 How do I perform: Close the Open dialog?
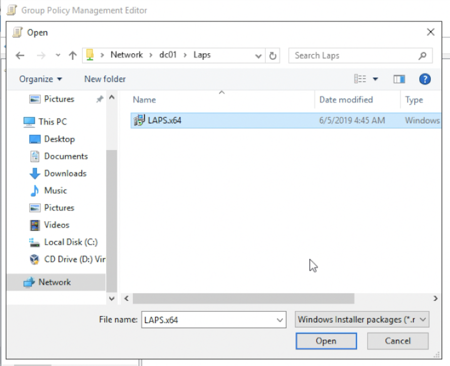430,32
